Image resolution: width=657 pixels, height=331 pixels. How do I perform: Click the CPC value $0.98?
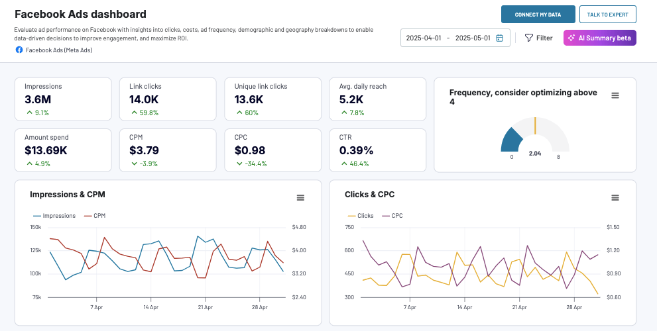tap(249, 151)
